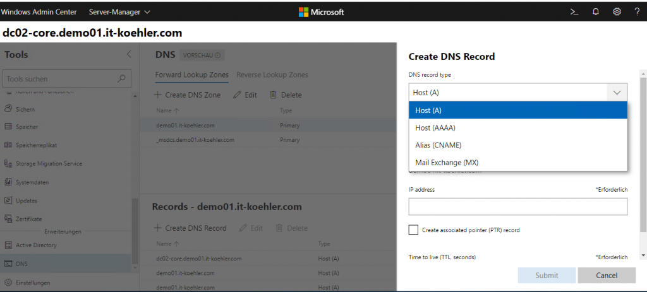The width and height of the screenshot is (647, 292).
Task: Sort records by Type column header
Action: (x=324, y=244)
